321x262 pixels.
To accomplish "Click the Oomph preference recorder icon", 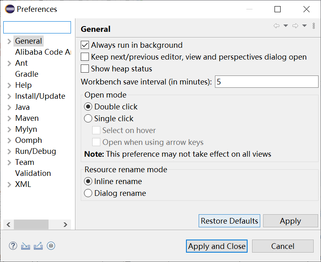I will [x=51, y=246].
